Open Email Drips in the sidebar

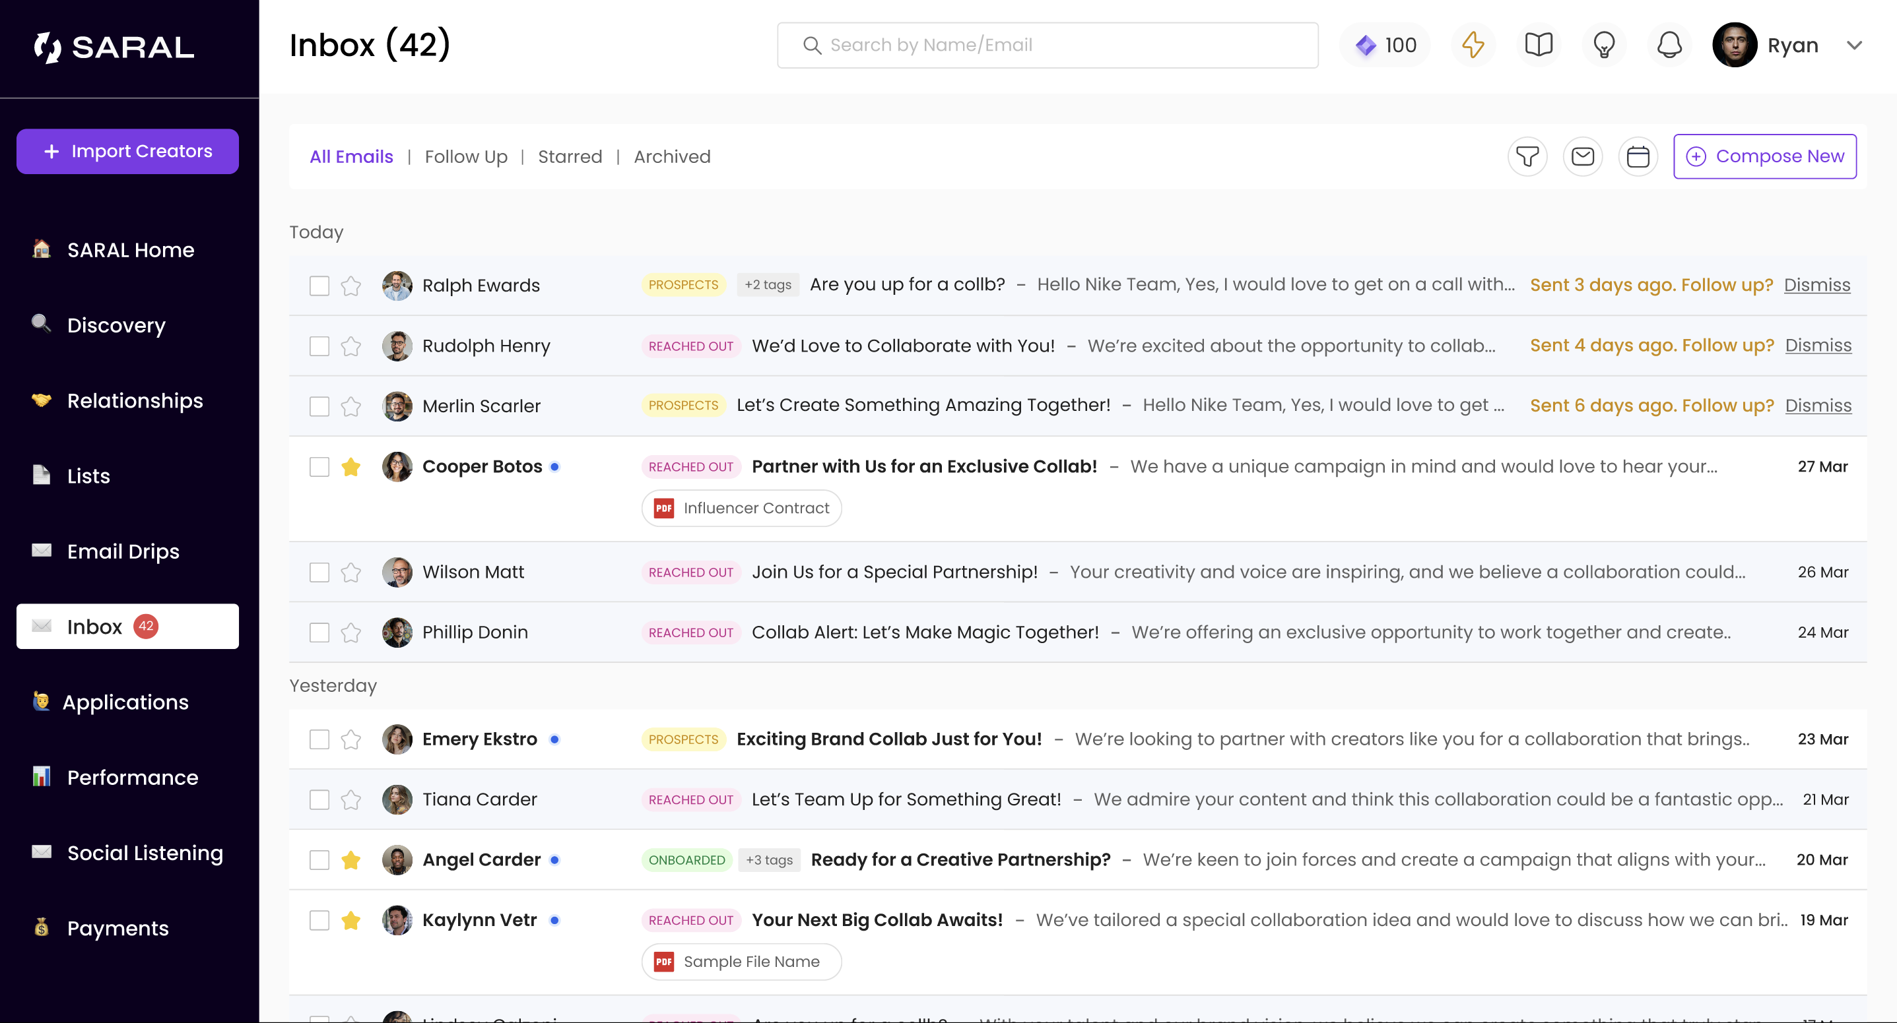pos(127,551)
